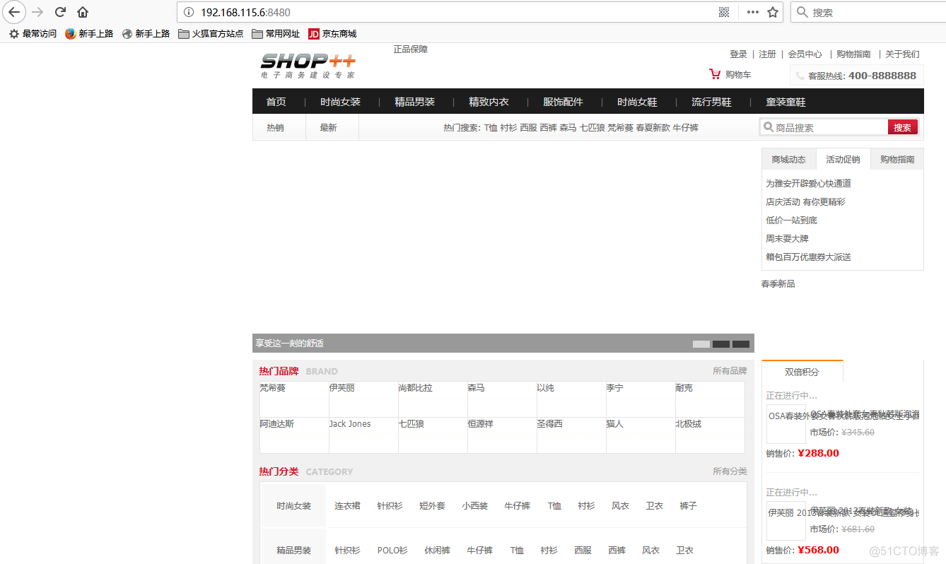
Task: Click the QR code icon in address bar
Action: pos(724,12)
